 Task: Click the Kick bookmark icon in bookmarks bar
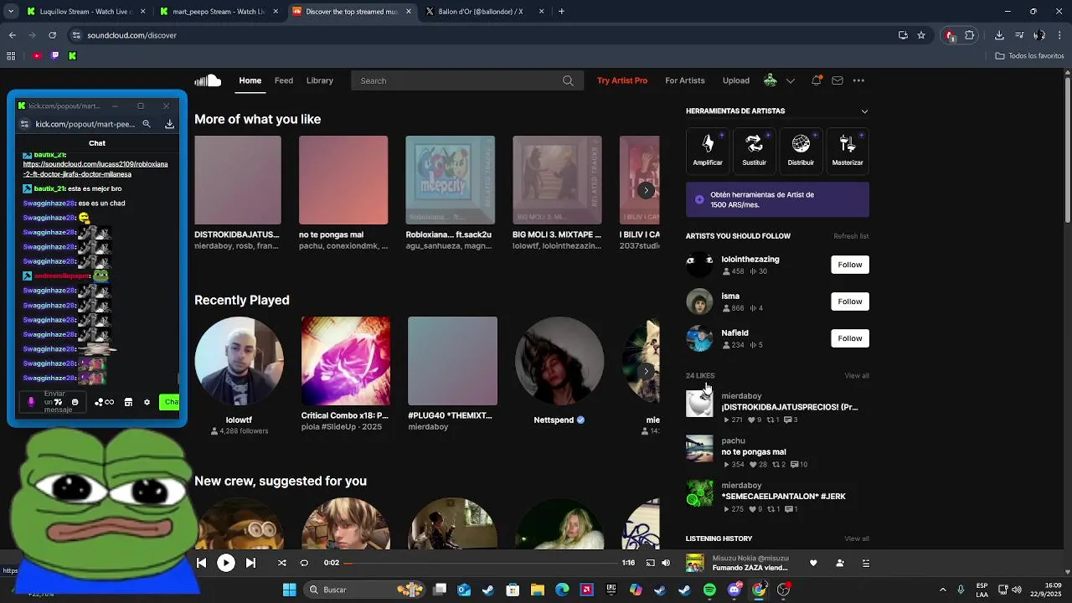pyautogui.click(x=72, y=56)
